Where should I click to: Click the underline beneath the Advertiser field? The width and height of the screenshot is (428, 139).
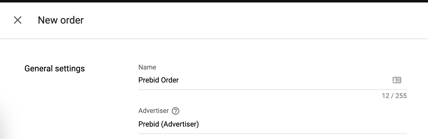272,134
